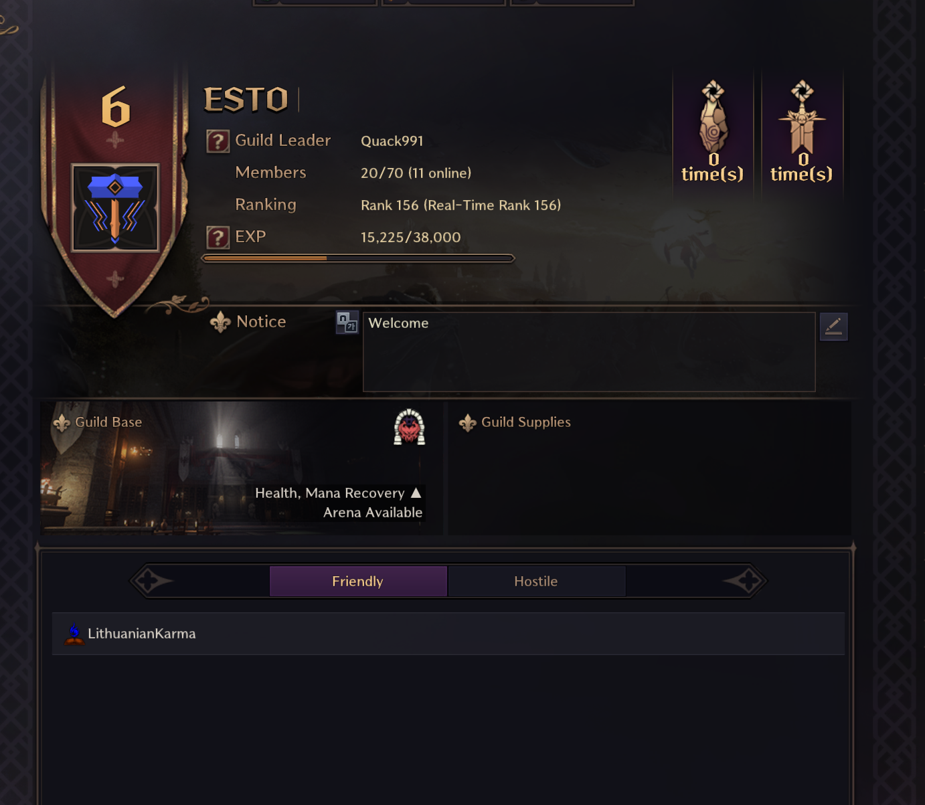Click the right diamond ornament arrow
Screen dimensions: 925x805
[744, 581]
